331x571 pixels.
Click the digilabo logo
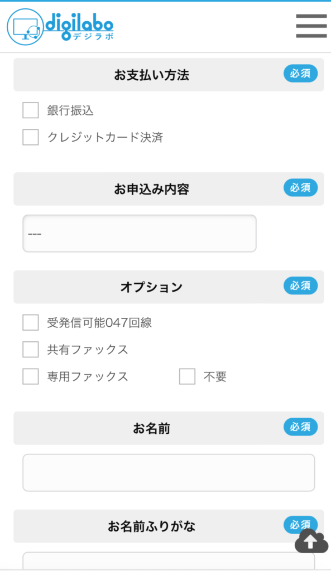click(x=60, y=27)
